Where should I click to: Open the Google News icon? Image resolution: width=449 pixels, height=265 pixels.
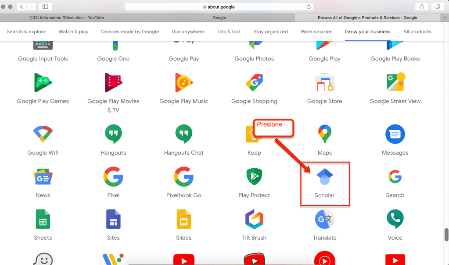(x=43, y=177)
